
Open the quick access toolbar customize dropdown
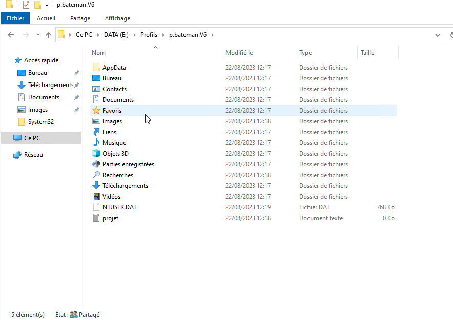click(x=47, y=5)
